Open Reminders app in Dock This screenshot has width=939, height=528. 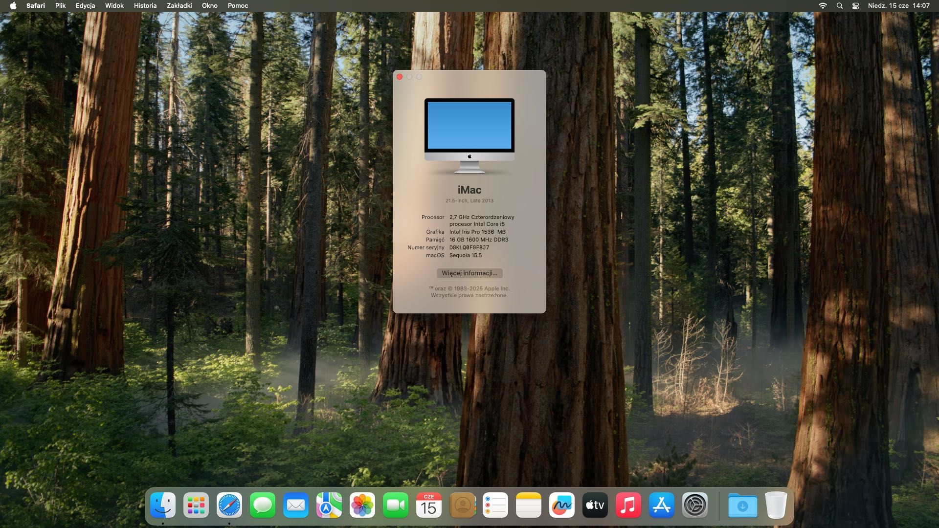(495, 505)
